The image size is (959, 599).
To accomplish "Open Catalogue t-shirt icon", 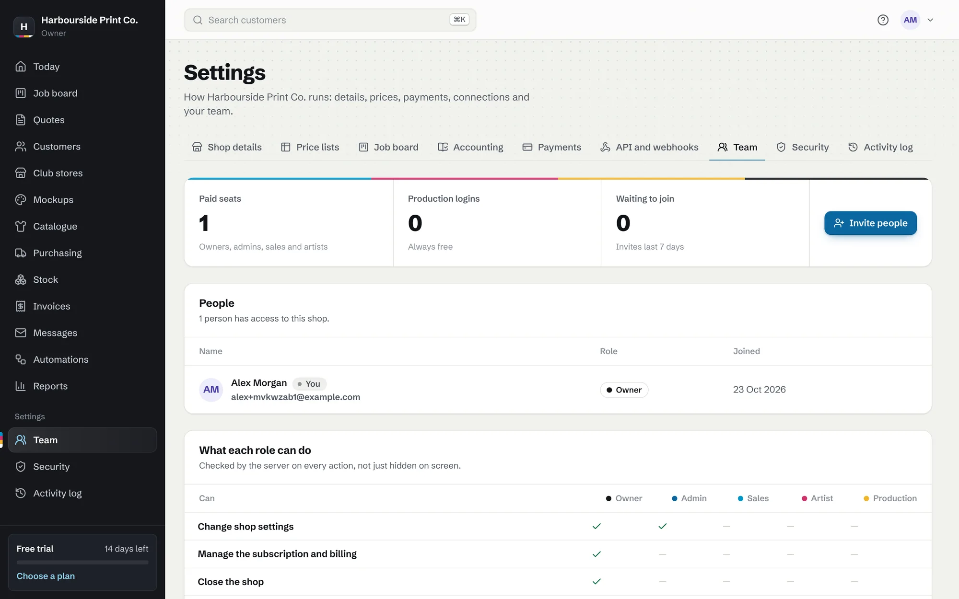I will coord(21,226).
